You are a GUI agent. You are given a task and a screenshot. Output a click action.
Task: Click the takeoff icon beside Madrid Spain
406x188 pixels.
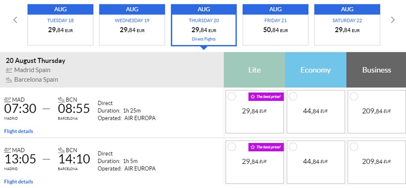9,70
